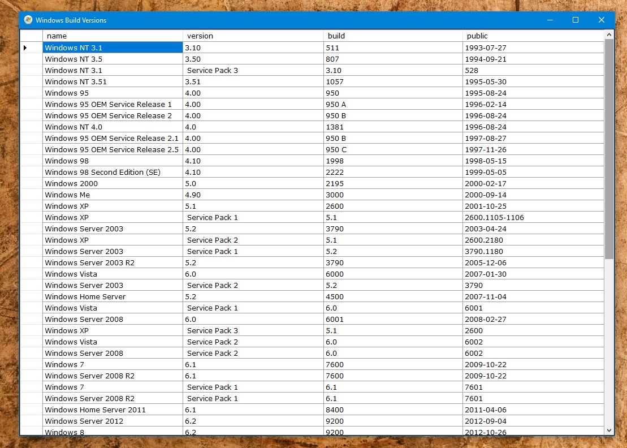
Task: Click the current row indicator arrow
Action: 25,48
